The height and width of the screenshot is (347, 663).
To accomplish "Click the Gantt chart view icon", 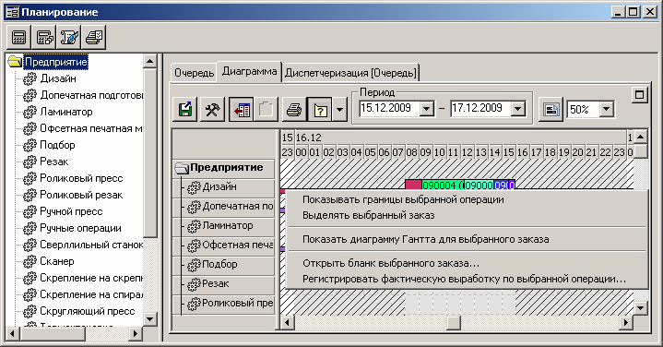I will [x=551, y=110].
